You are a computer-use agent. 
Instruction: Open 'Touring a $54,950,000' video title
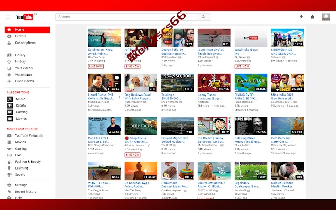[171, 97]
